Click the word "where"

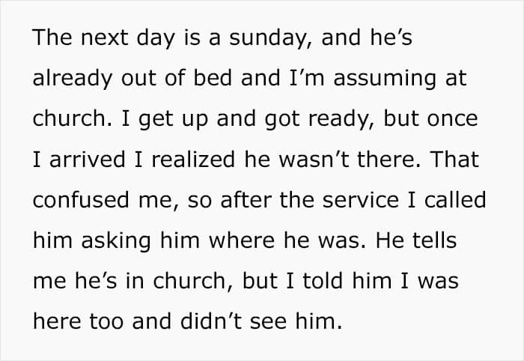coord(242,240)
